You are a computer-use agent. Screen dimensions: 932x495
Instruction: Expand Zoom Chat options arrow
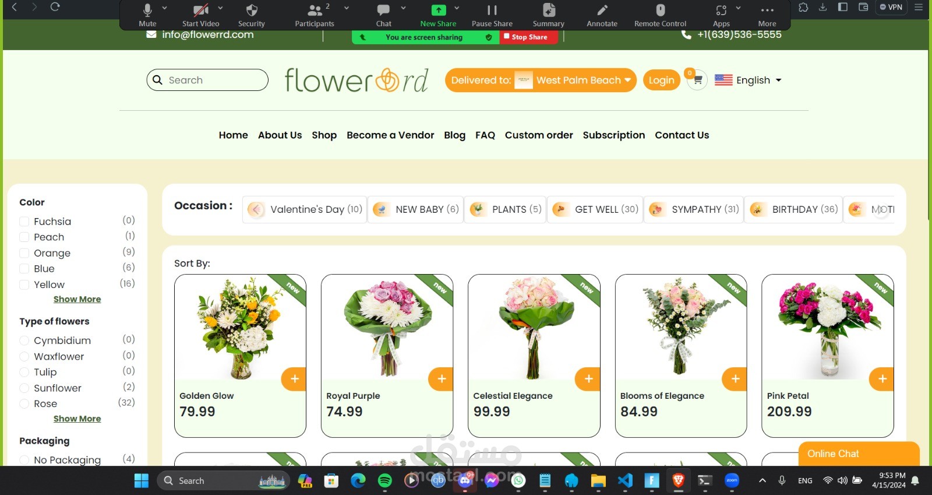403,8
